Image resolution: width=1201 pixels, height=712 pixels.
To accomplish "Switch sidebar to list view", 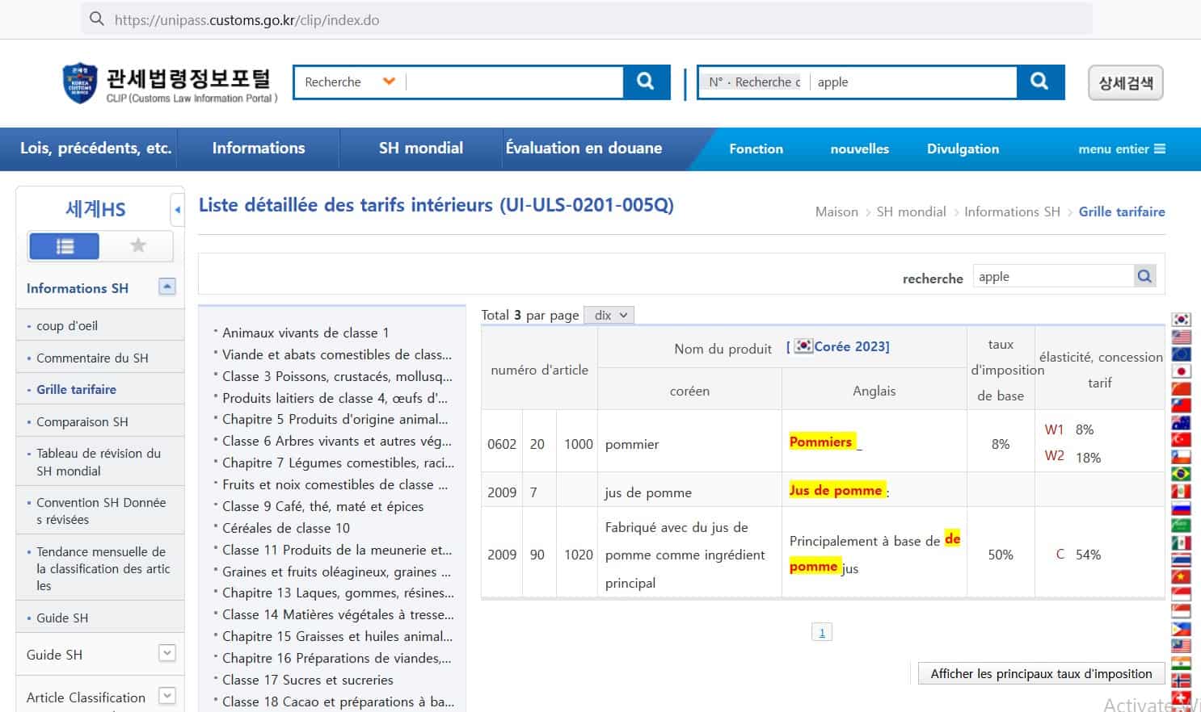I will (x=64, y=246).
